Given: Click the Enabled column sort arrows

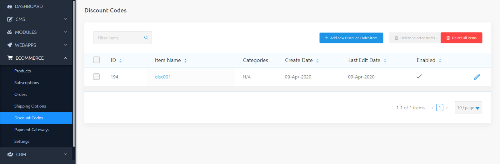Looking at the screenshot, I should pos(440,61).
